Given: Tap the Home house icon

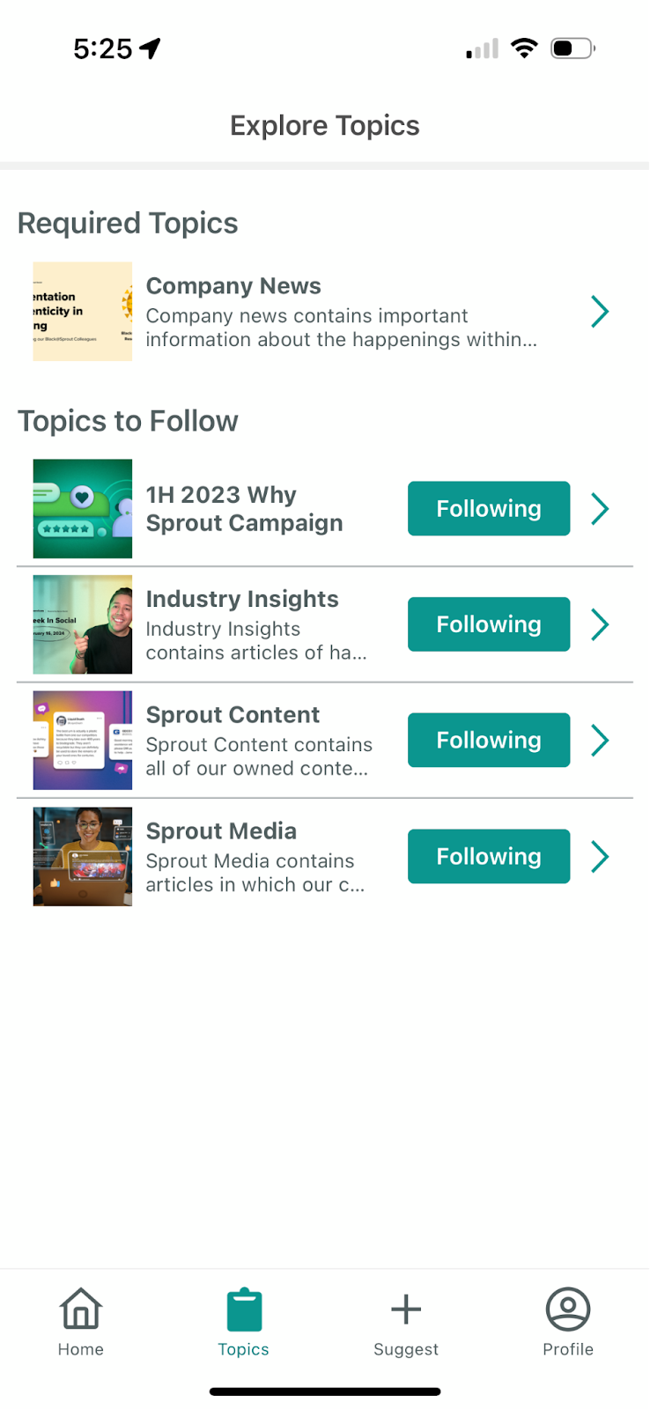Looking at the screenshot, I should [81, 1309].
